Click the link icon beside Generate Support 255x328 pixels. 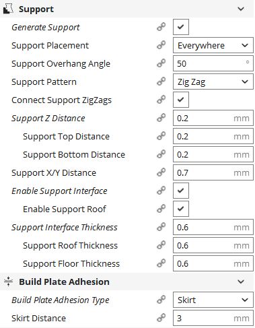tap(161, 27)
